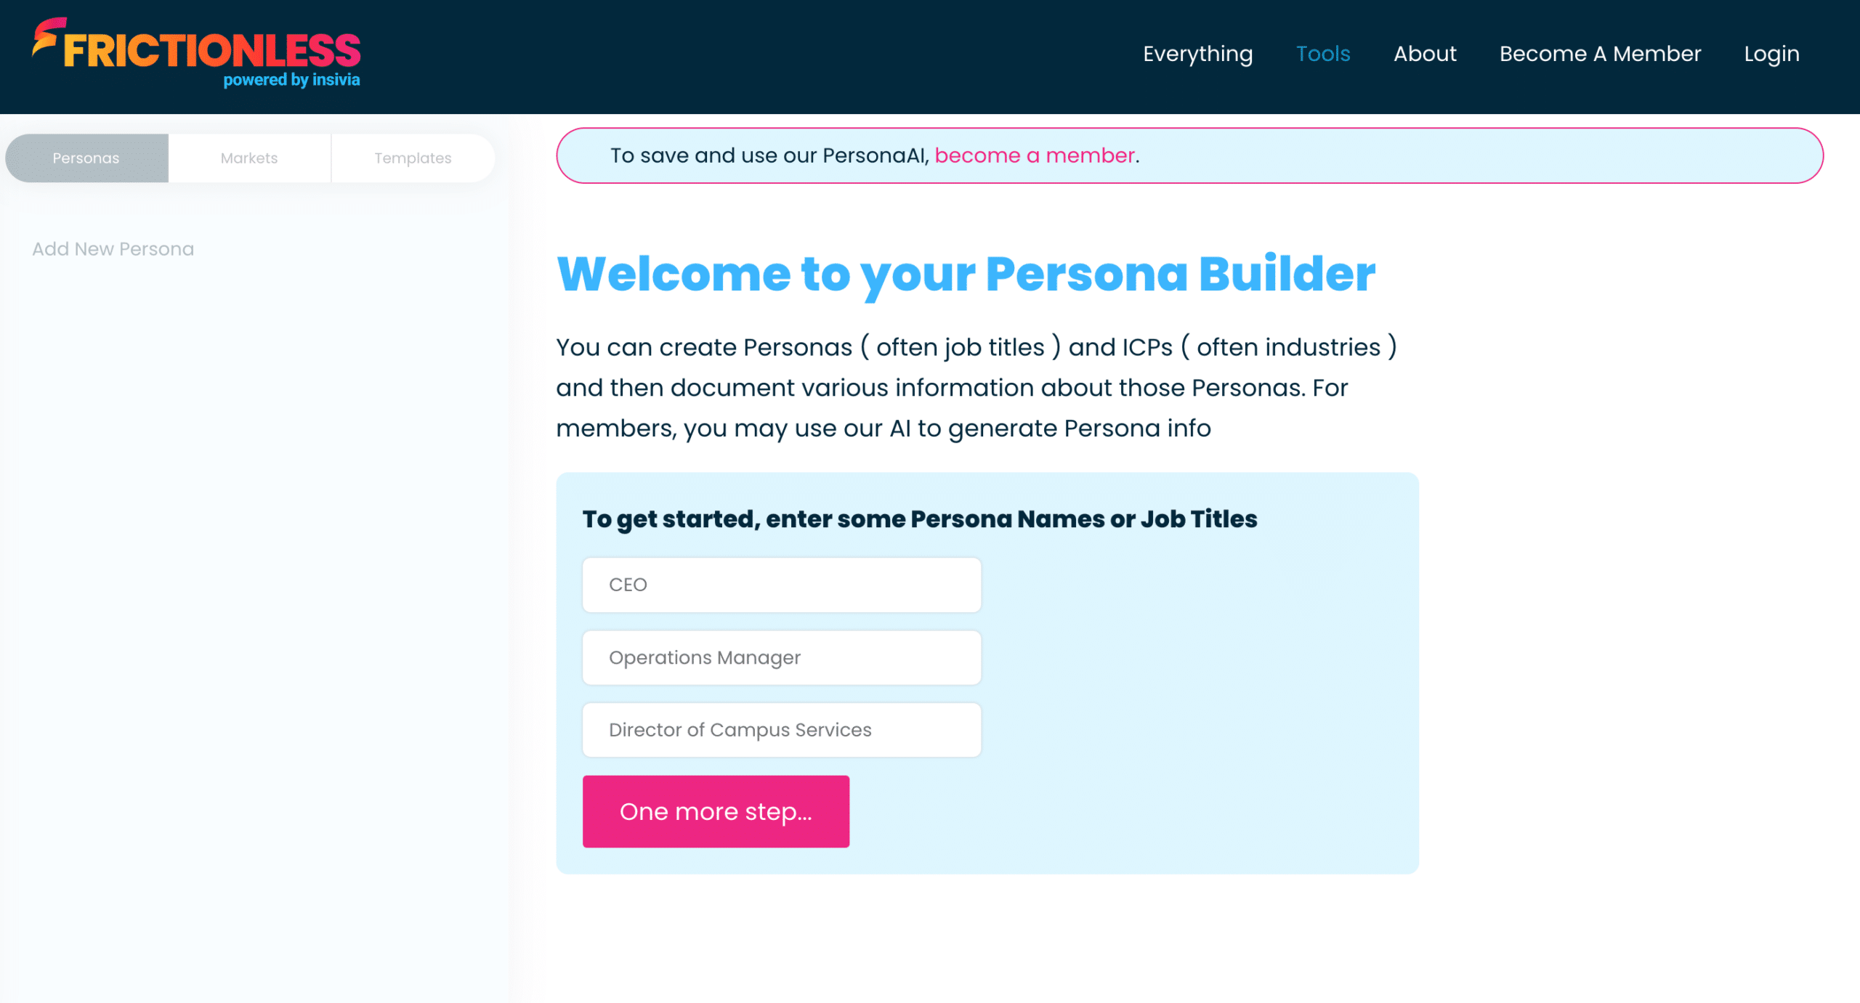Click the One more step button
Screen dimensions: 1860x1003
point(716,811)
